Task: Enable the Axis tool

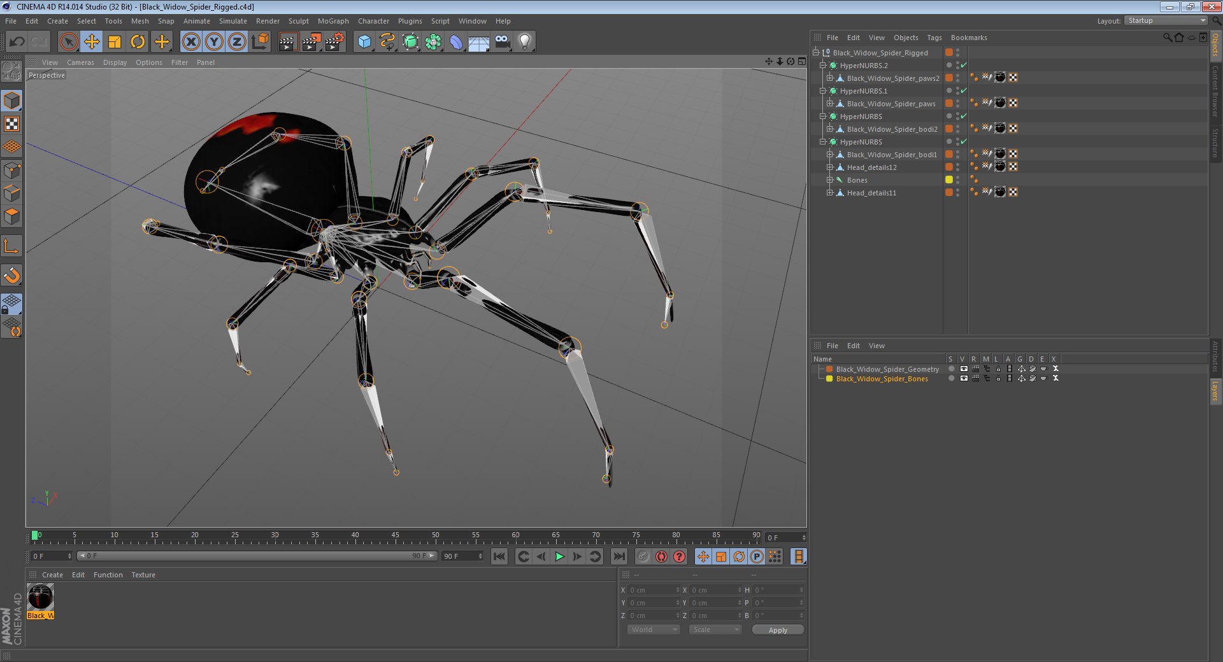Action: [x=12, y=246]
